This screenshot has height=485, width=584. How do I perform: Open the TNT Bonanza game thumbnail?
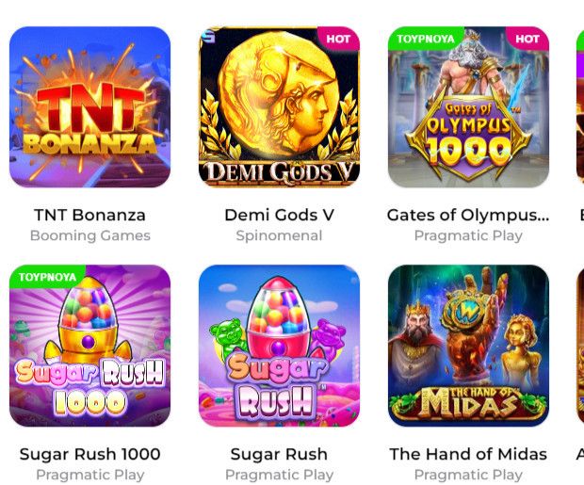[x=89, y=107]
